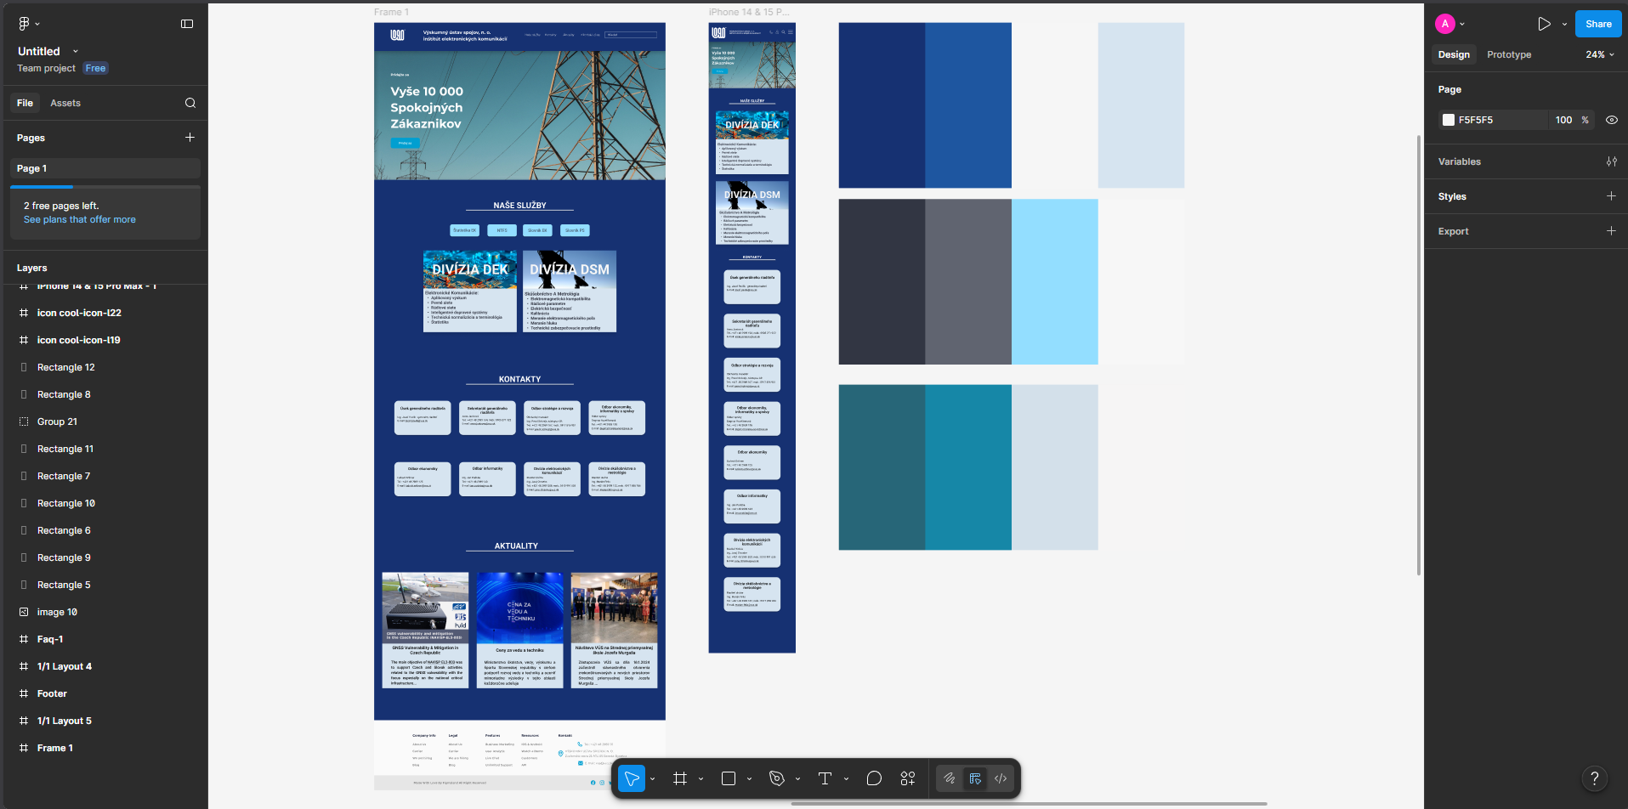This screenshot has width=1628, height=809.
Task: Open dropdown next to Pen tool
Action: pos(798,778)
